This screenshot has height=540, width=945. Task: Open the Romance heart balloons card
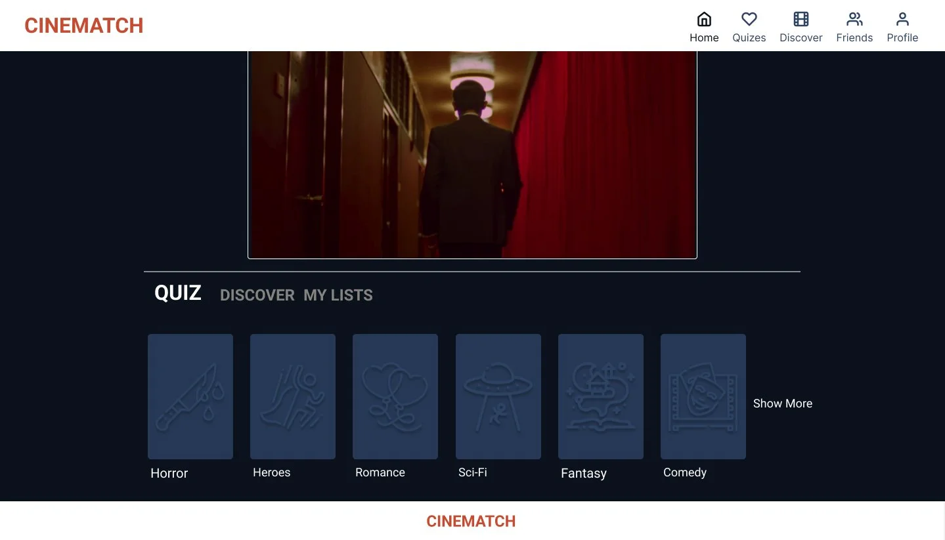click(395, 396)
